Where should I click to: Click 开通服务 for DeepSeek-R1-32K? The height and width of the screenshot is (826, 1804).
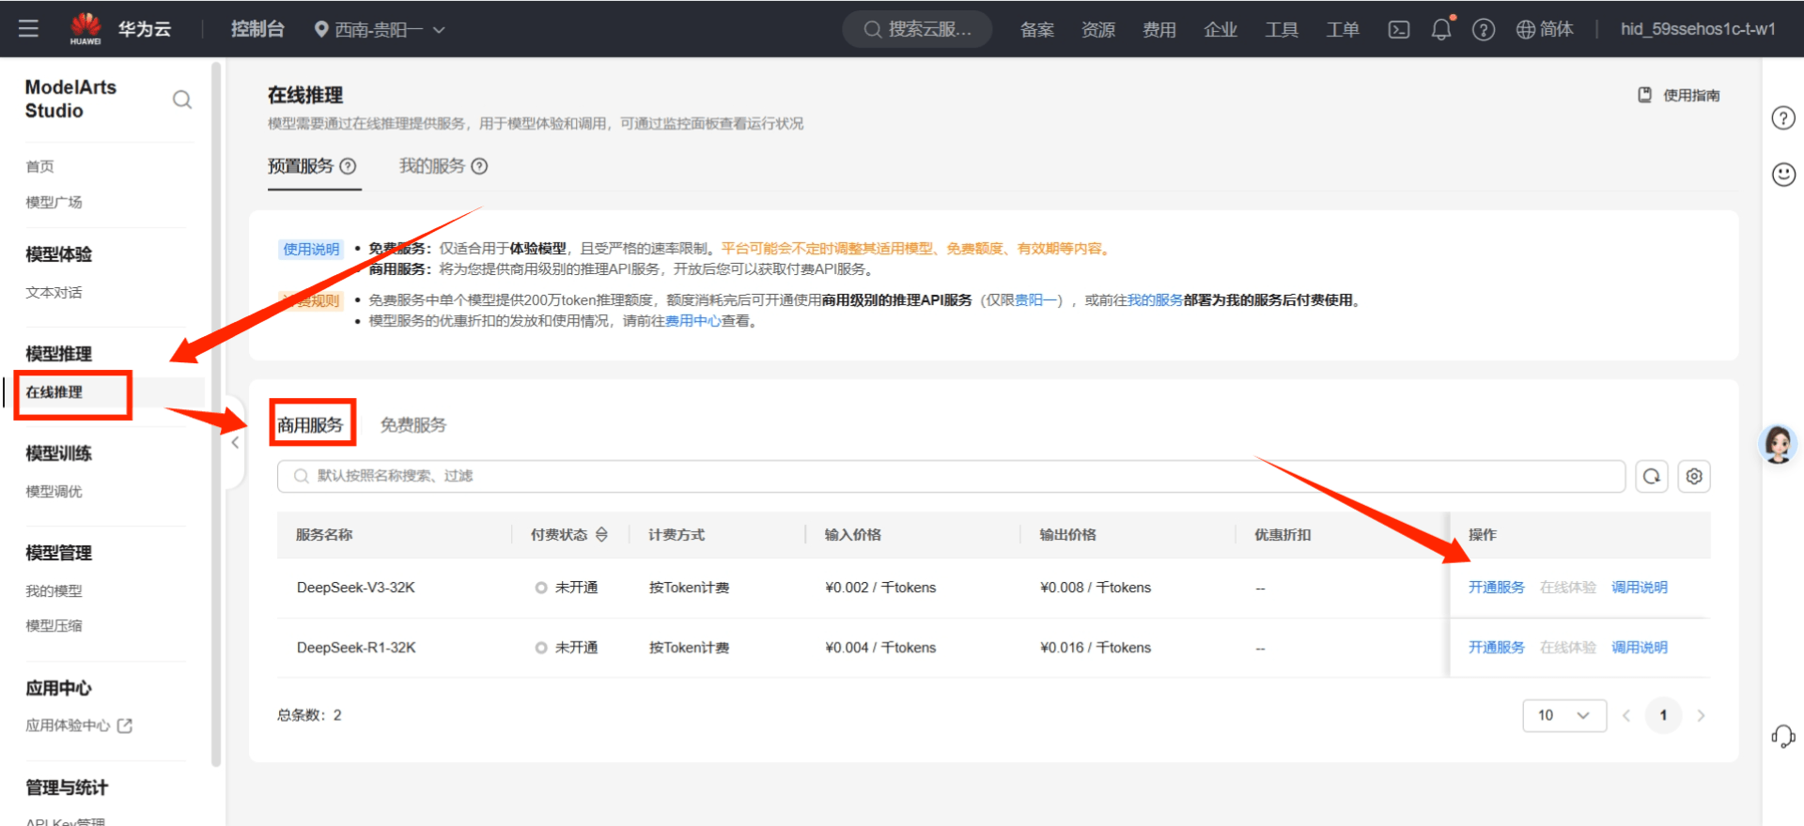point(1497,648)
